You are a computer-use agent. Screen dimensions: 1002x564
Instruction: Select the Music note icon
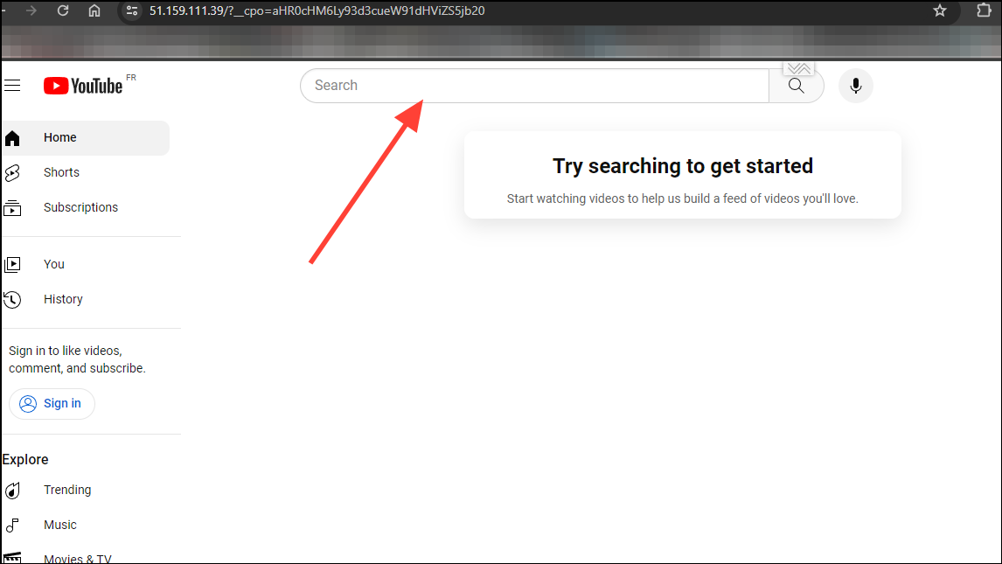(12, 525)
